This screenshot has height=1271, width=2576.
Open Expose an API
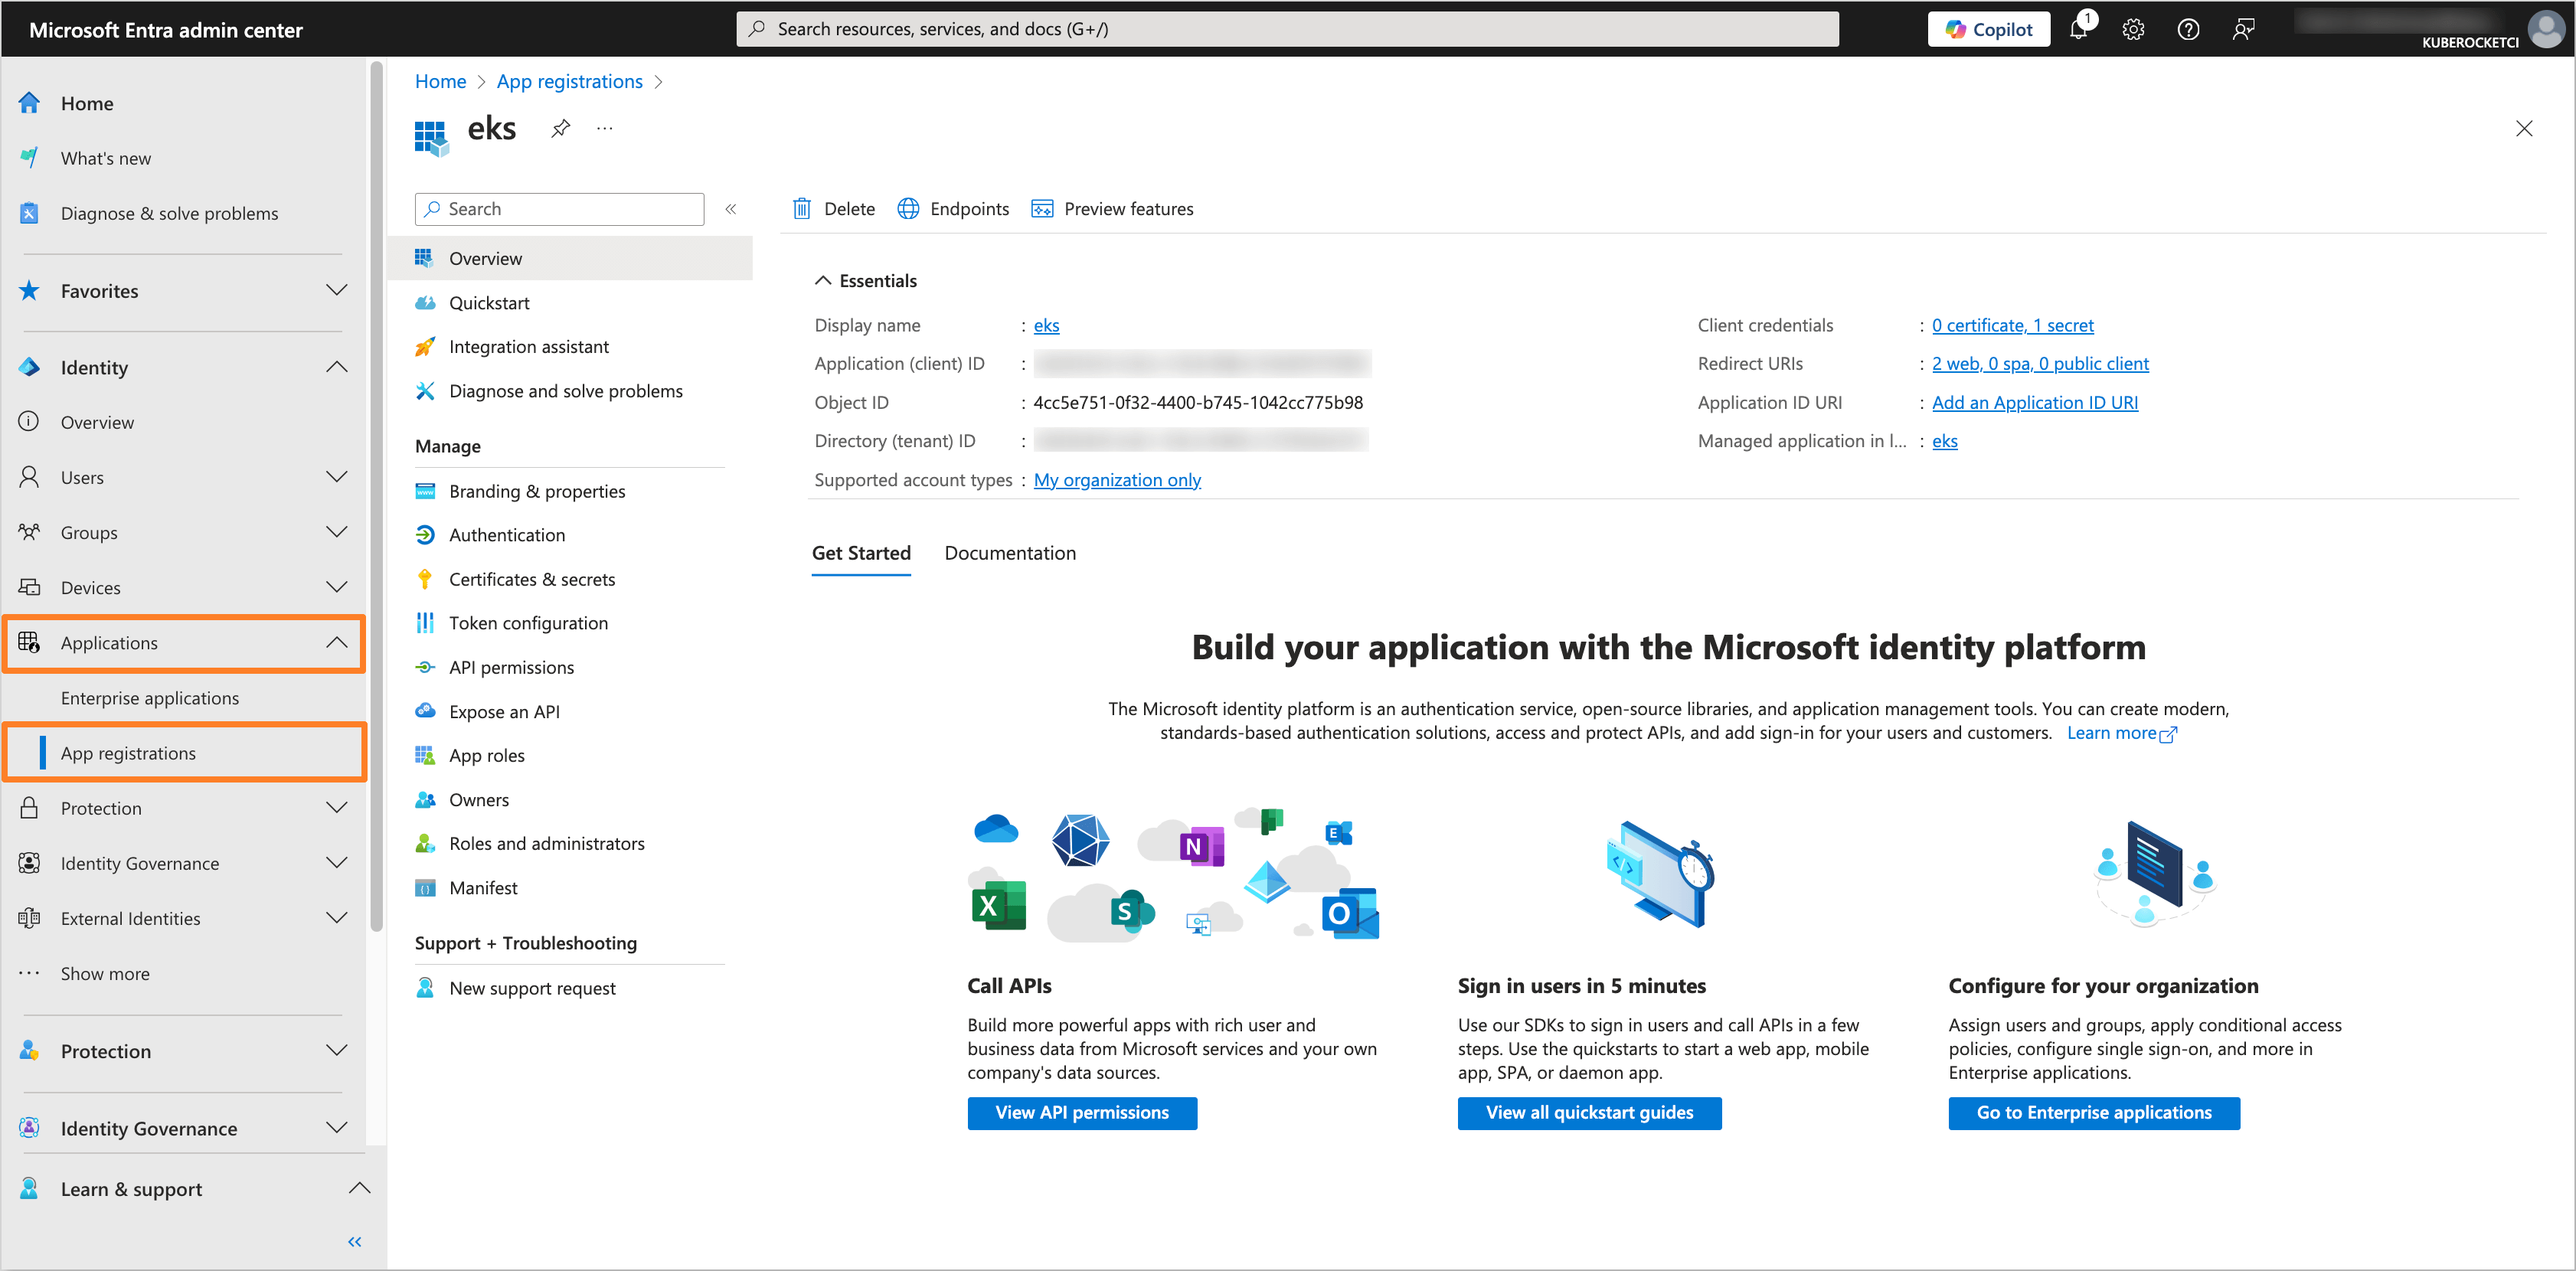coord(504,711)
